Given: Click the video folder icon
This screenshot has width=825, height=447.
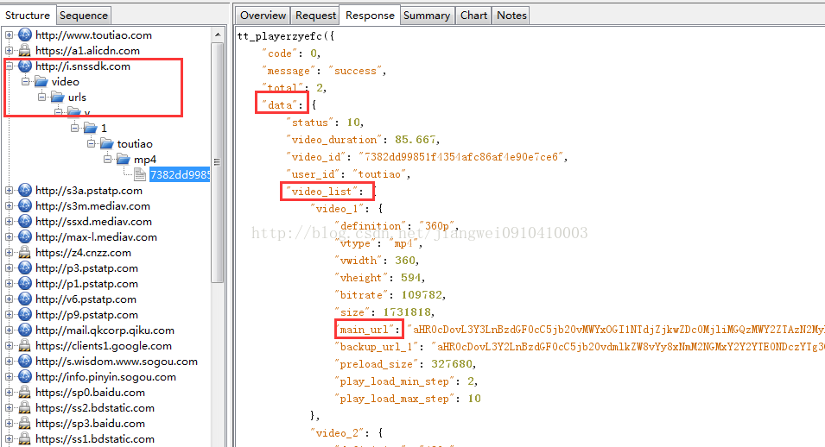Looking at the screenshot, I should pos(41,81).
